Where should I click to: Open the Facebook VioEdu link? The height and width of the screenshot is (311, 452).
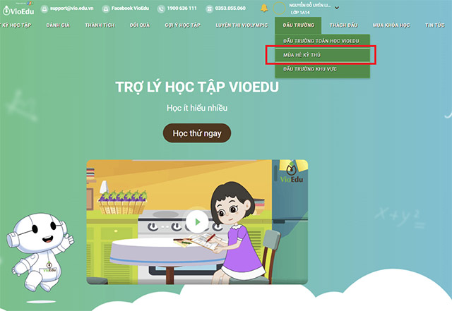pos(130,8)
